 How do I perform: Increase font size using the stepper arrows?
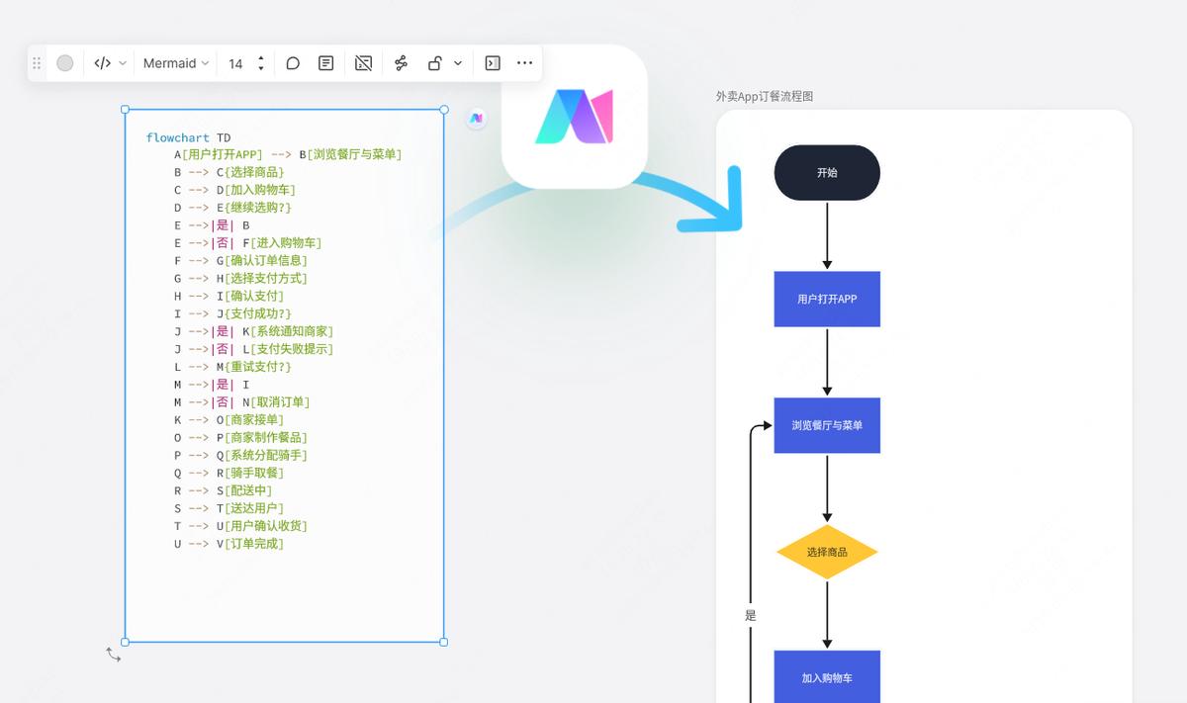(259, 57)
